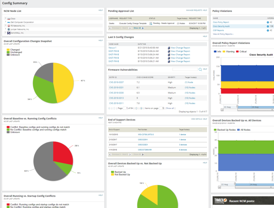Click the THWACK community logo

click(220, 201)
